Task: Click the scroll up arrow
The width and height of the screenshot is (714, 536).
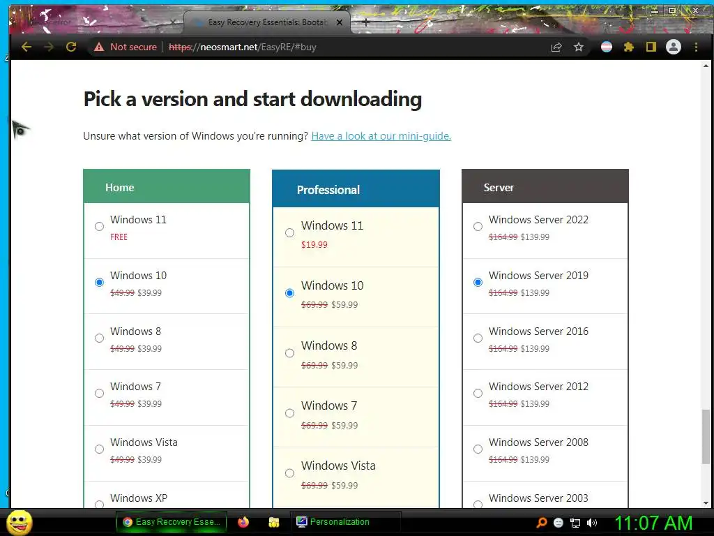Action: coord(706,66)
